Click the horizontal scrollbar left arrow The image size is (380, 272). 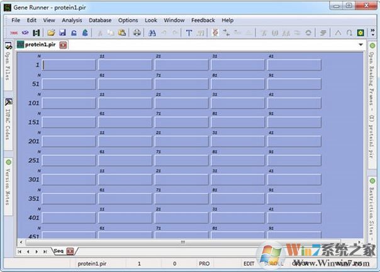21,242
